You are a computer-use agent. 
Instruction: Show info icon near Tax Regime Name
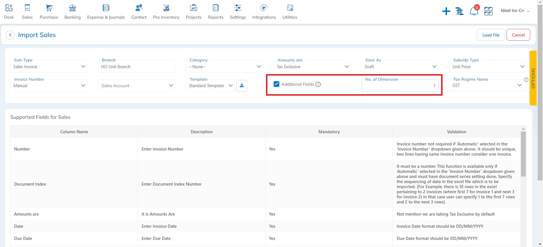tap(526, 80)
